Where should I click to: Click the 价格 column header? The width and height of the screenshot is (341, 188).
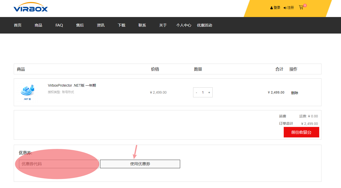click(155, 69)
